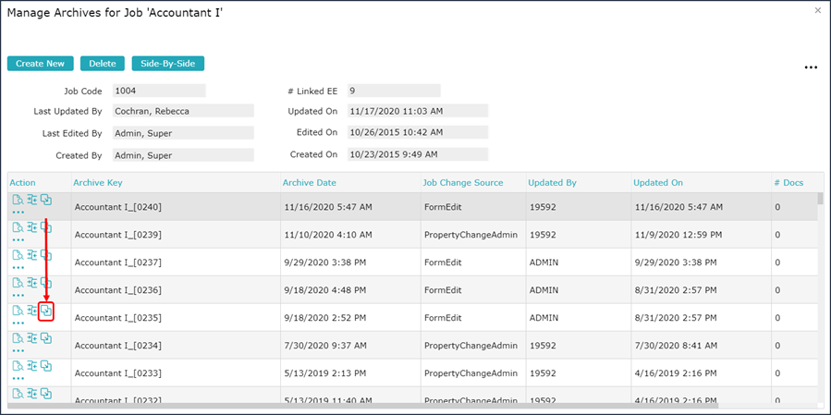Click the copy icon in Accountant I_[0235] row

point(46,311)
